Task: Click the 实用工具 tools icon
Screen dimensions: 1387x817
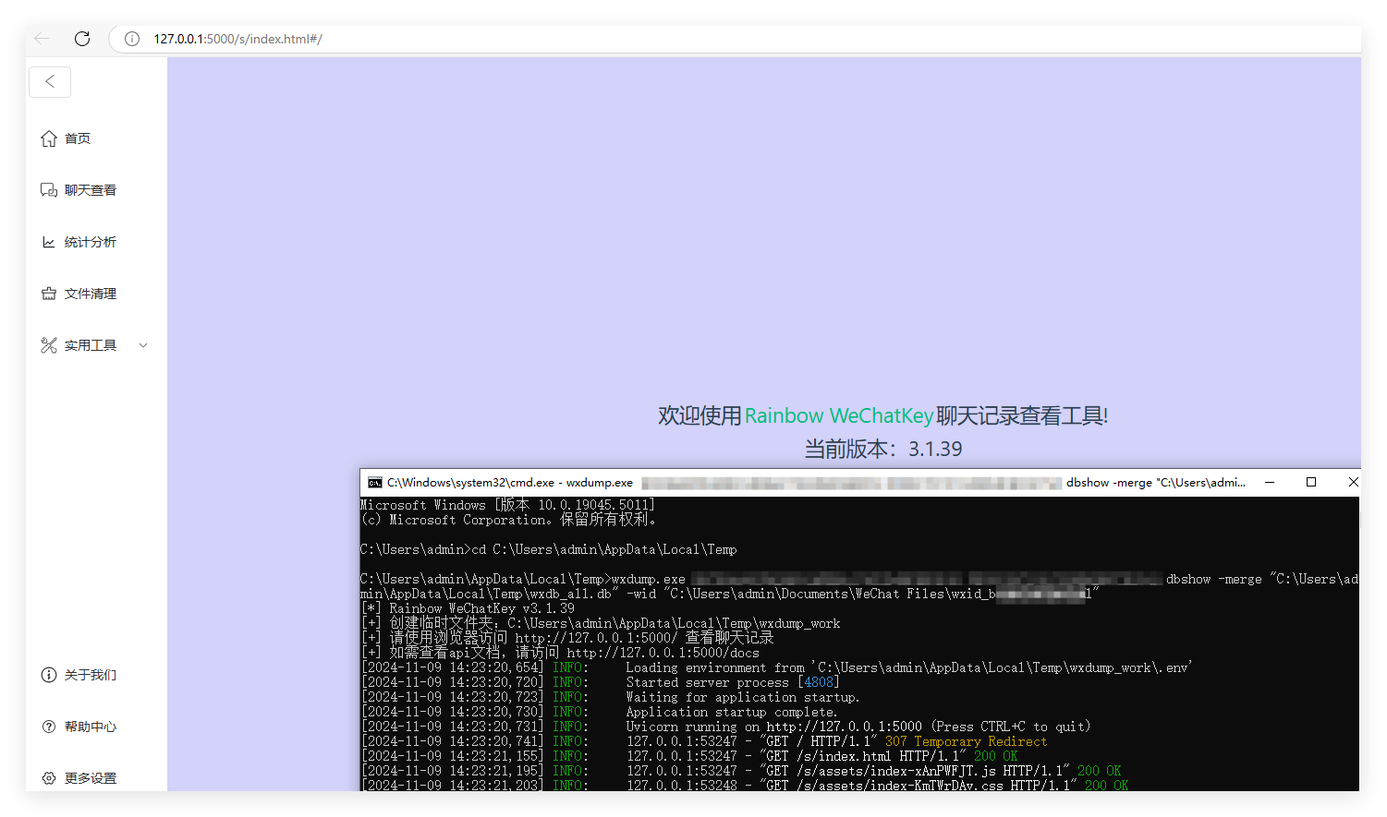Action: click(49, 345)
